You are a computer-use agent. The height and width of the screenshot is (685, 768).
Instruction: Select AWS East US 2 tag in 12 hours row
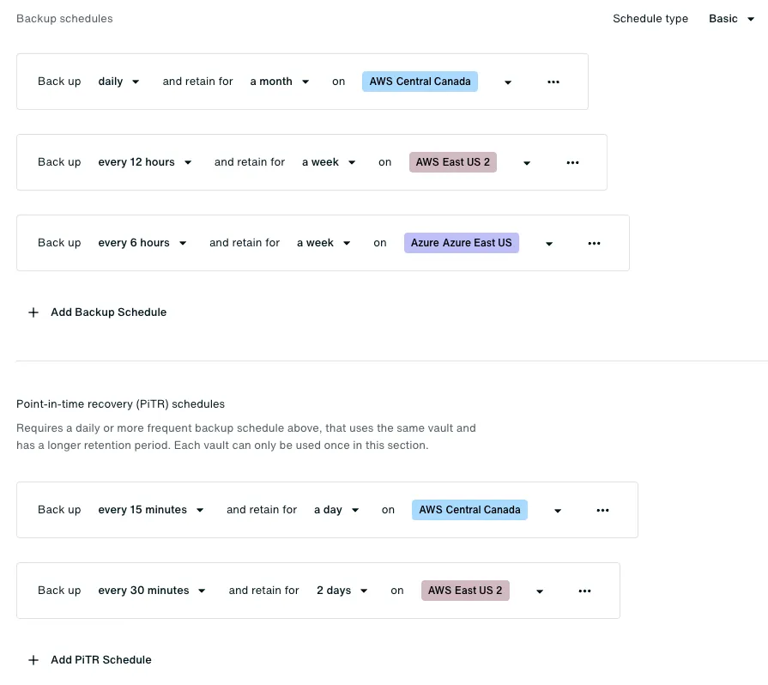pyautogui.click(x=452, y=162)
